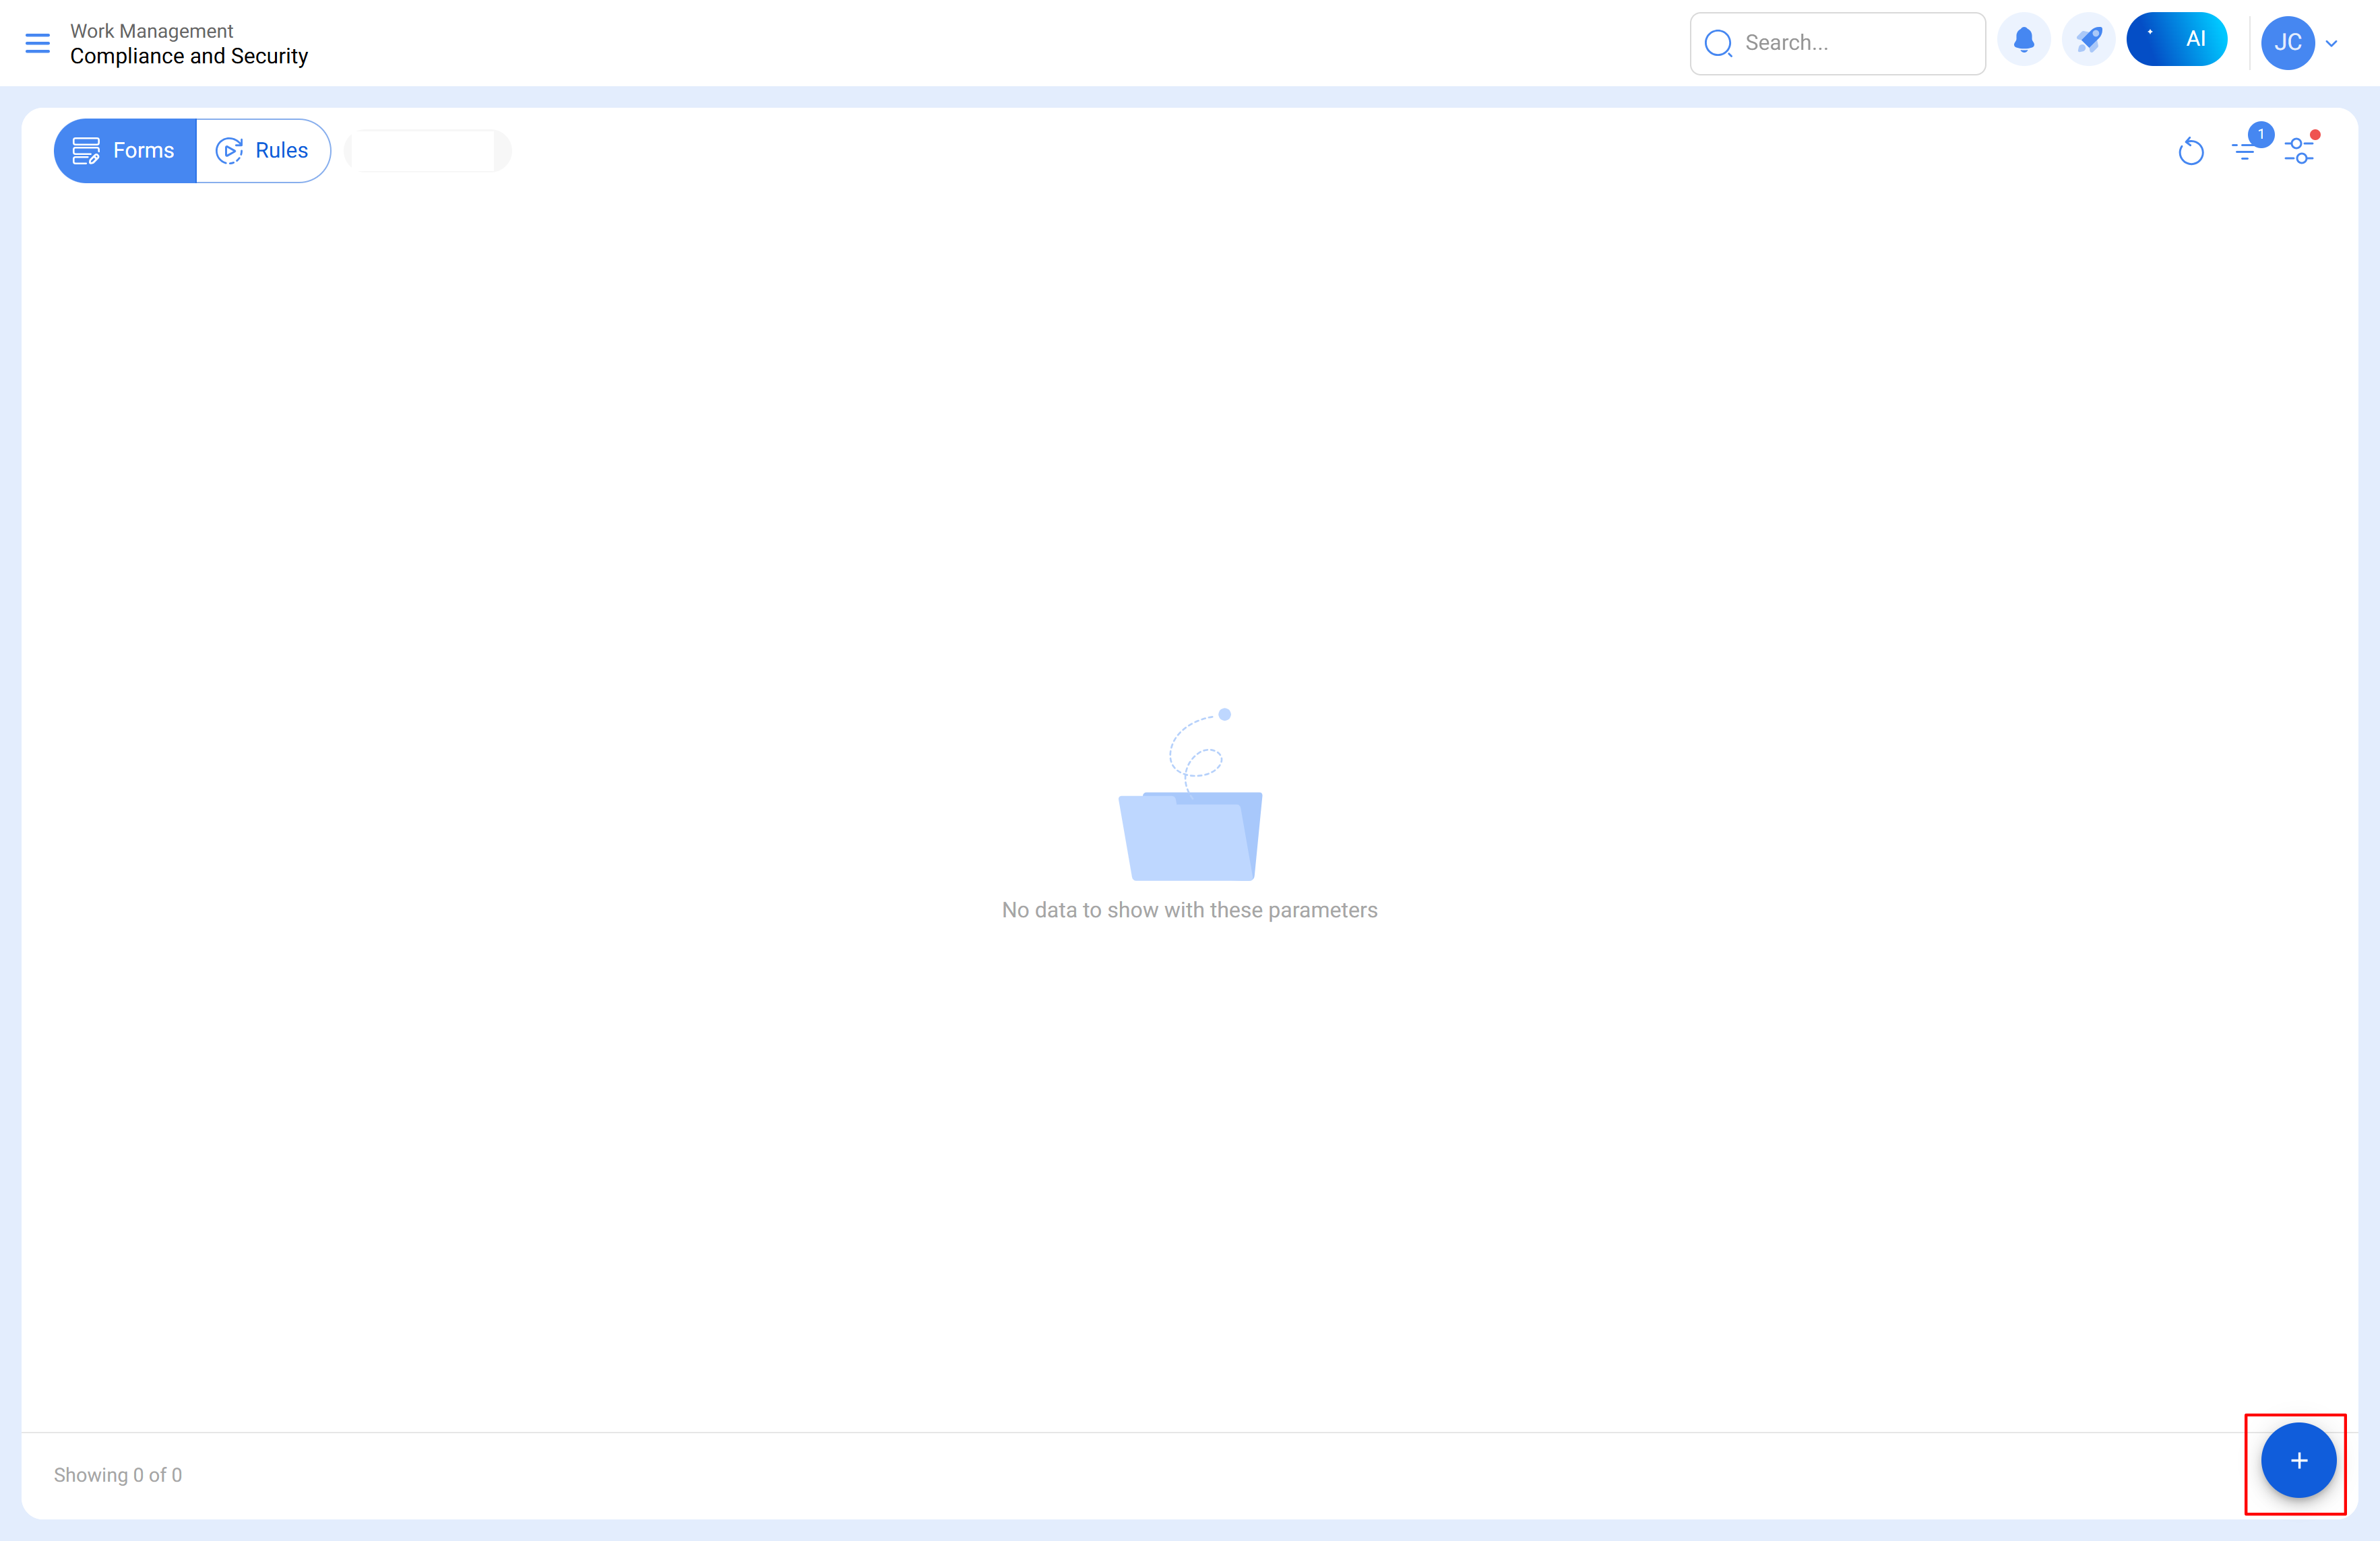Viewport: 2380px width, 1541px height.
Task: Open the JC user avatar menu
Action: coord(2287,43)
